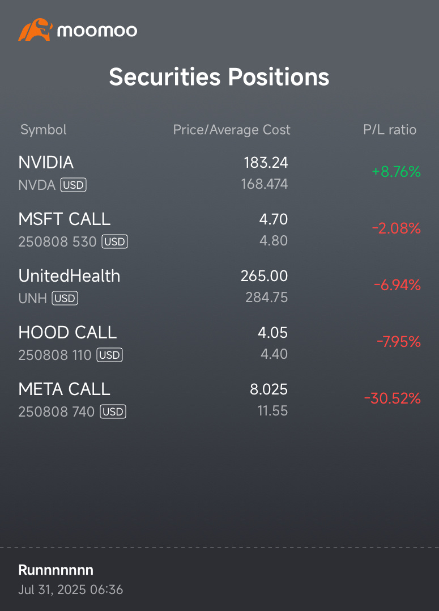439x611 pixels.
Task: Click the Securities Positions title
Action: (219, 77)
